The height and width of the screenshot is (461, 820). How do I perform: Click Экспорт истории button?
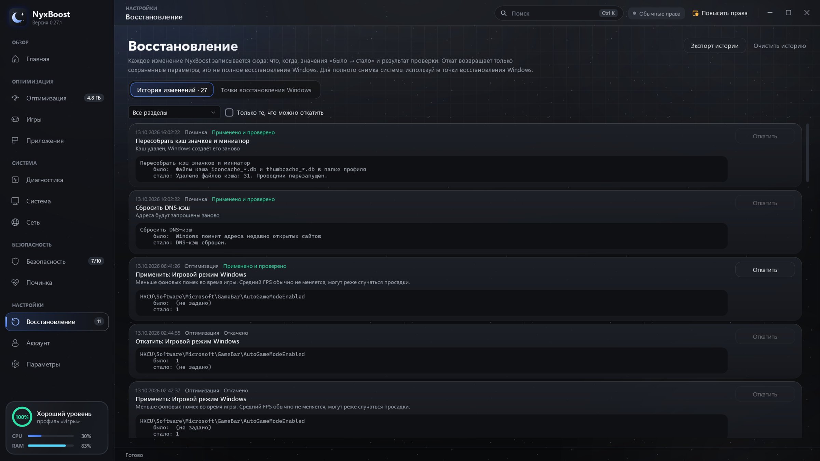point(714,46)
